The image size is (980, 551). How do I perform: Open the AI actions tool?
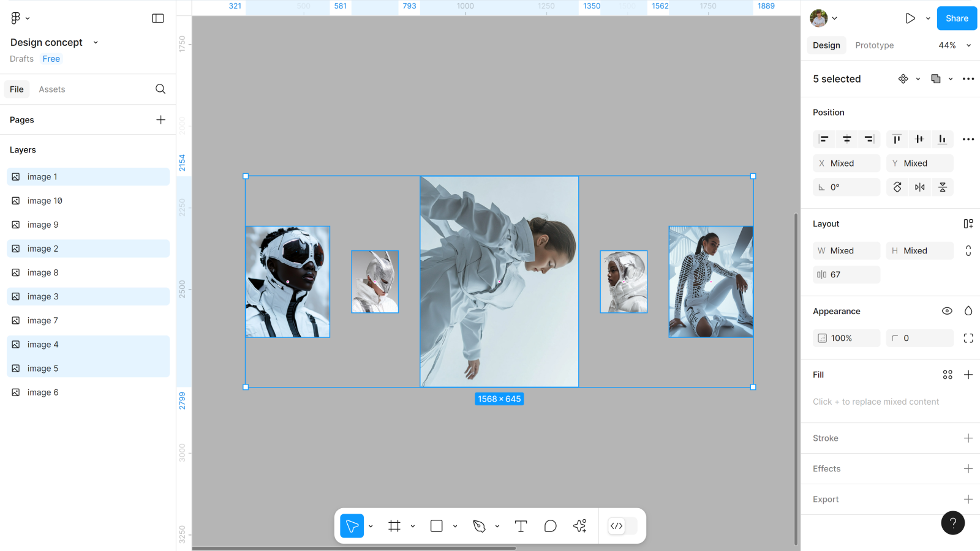(x=579, y=526)
